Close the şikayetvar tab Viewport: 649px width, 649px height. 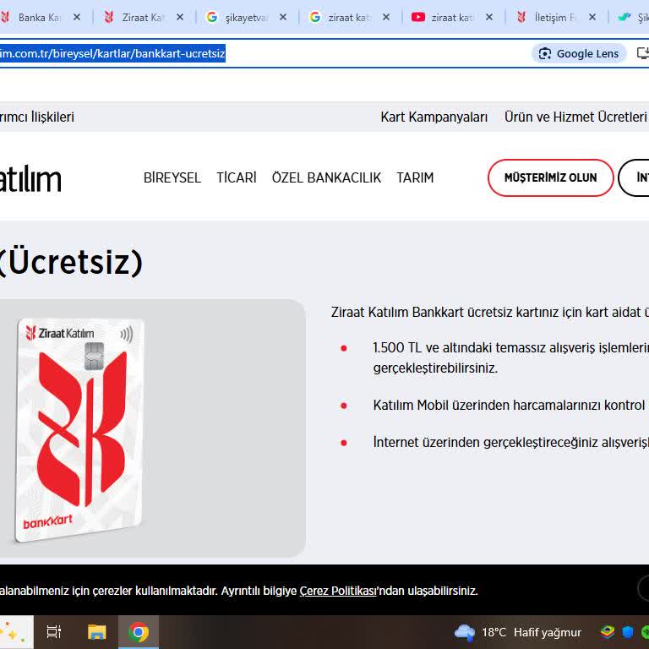[x=283, y=18]
